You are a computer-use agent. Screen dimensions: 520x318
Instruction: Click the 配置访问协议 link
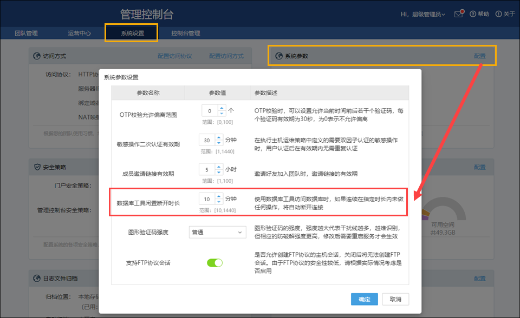[174, 56]
